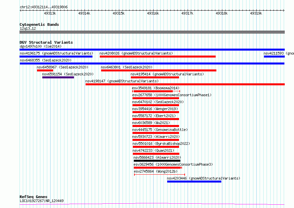Viewport: 294px width, 208px height.
Task: Open LOC101927267|NR_120449 RefSeq gene label
Action: [x=42, y=201]
